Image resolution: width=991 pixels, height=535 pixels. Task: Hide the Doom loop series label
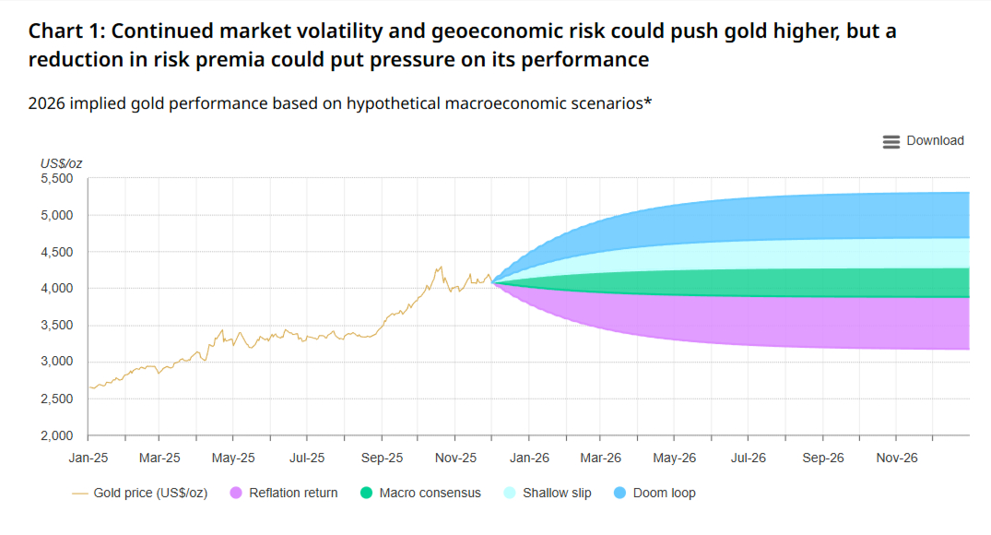664,493
